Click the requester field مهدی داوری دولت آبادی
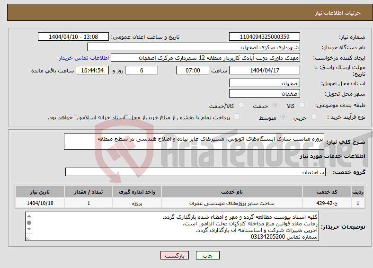The height and width of the screenshot is (268, 373). point(205,58)
